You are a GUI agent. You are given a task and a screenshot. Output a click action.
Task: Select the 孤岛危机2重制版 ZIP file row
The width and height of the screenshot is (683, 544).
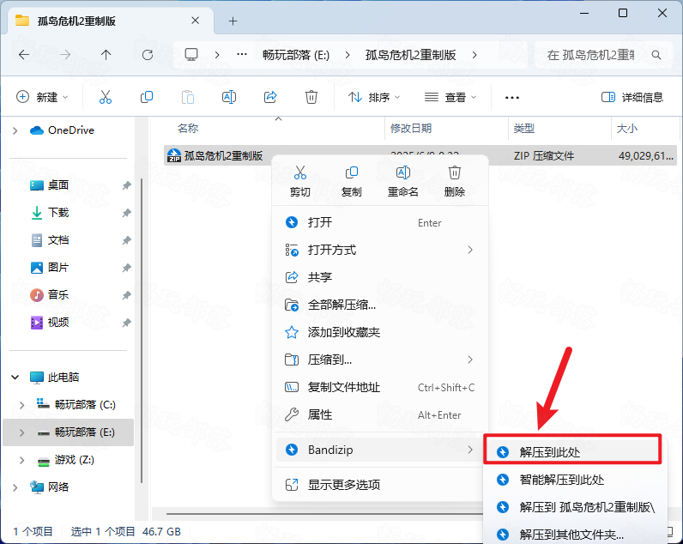(x=420, y=155)
